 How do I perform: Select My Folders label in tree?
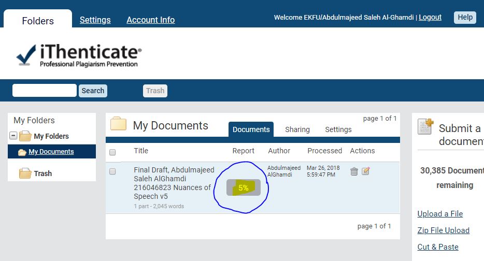tap(51, 136)
